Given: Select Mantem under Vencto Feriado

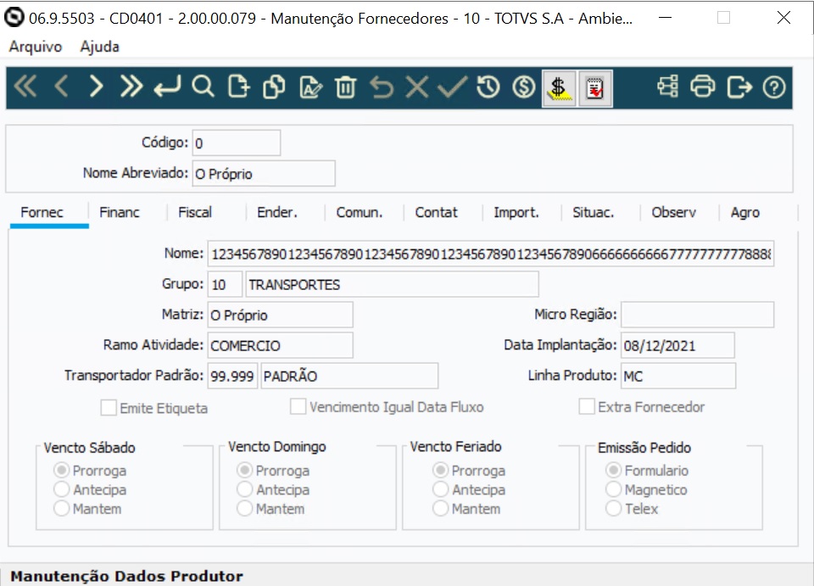Looking at the screenshot, I should pyautogui.click(x=440, y=509).
